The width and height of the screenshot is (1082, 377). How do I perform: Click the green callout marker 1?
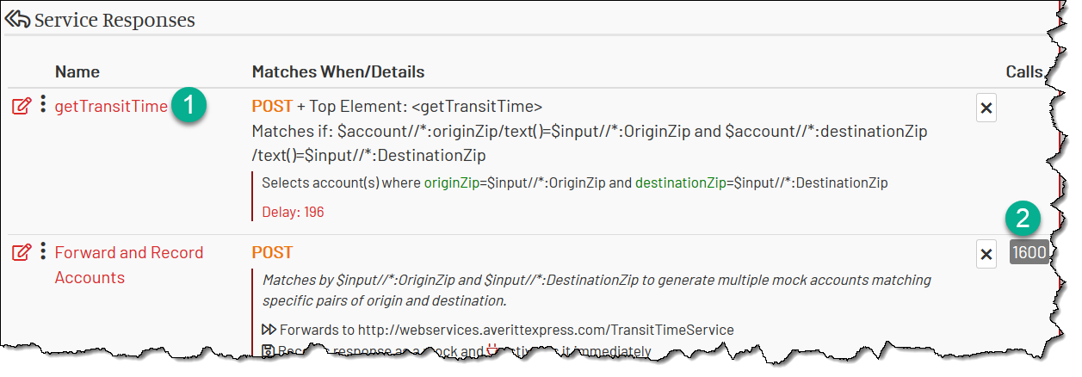tap(189, 105)
